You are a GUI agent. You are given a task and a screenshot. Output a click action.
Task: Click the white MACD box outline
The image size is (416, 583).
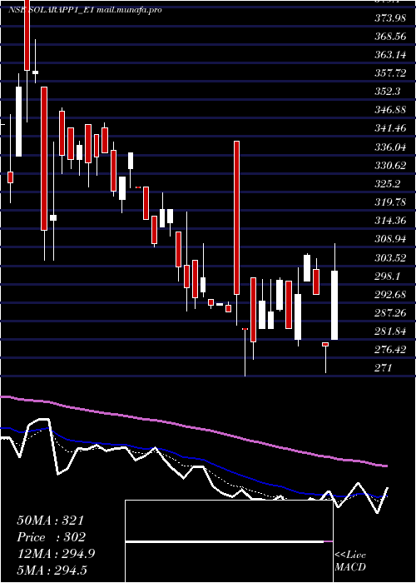pos(229,541)
